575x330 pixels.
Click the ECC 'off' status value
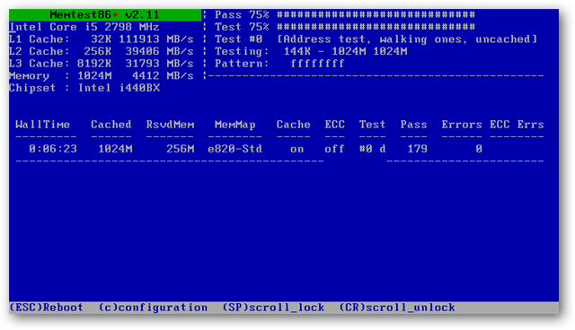tap(334, 149)
